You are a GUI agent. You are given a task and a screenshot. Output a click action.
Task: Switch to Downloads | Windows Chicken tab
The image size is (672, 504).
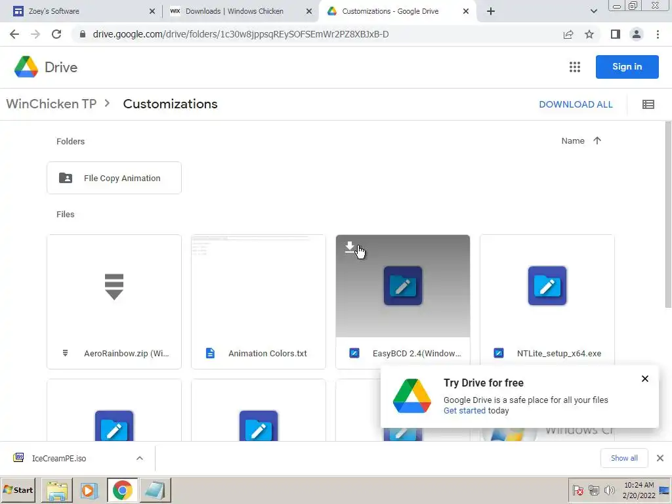click(240, 11)
